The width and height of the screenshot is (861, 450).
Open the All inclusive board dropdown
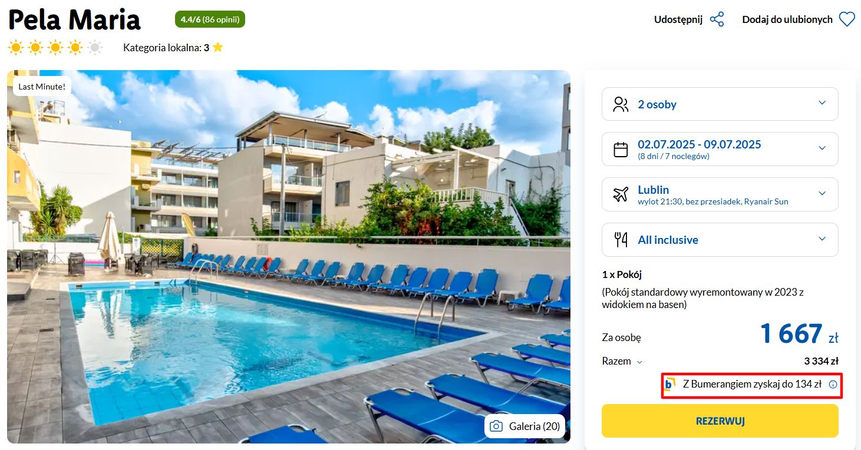pos(720,240)
